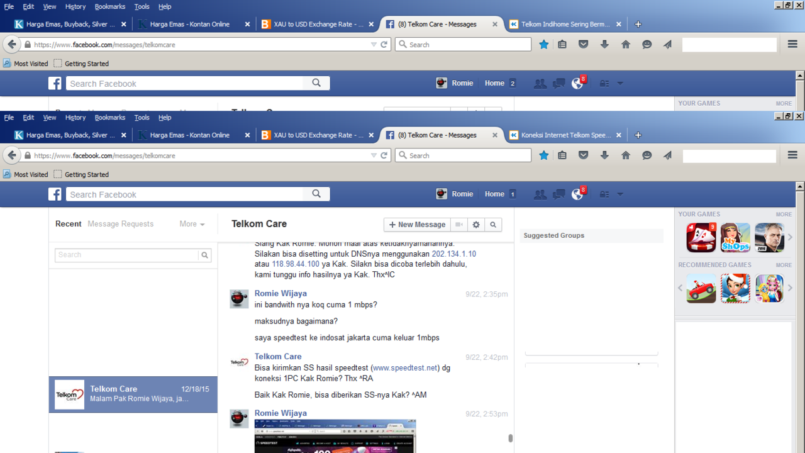
Task: Click the Recent messages tab
Action: (x=69, y=224)
